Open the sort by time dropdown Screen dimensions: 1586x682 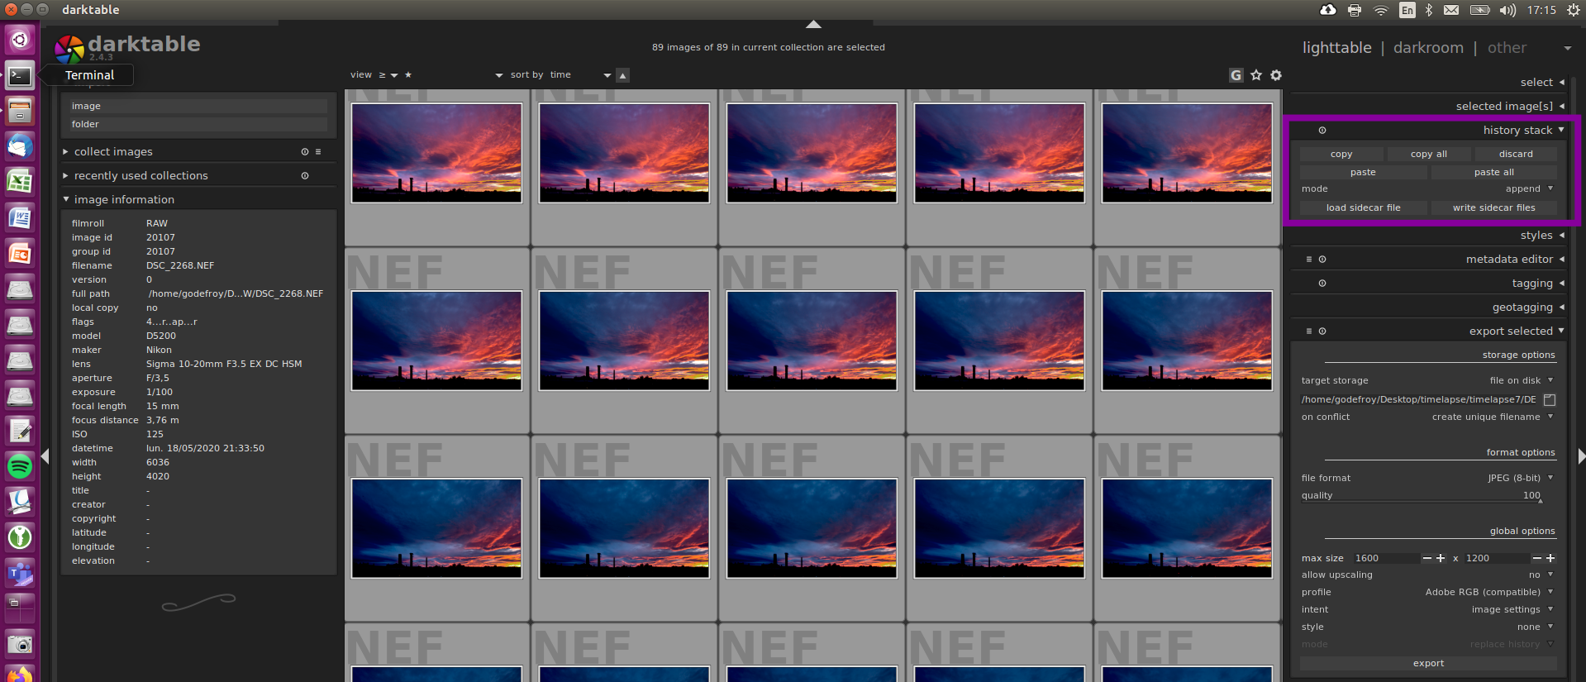[580, 75]
